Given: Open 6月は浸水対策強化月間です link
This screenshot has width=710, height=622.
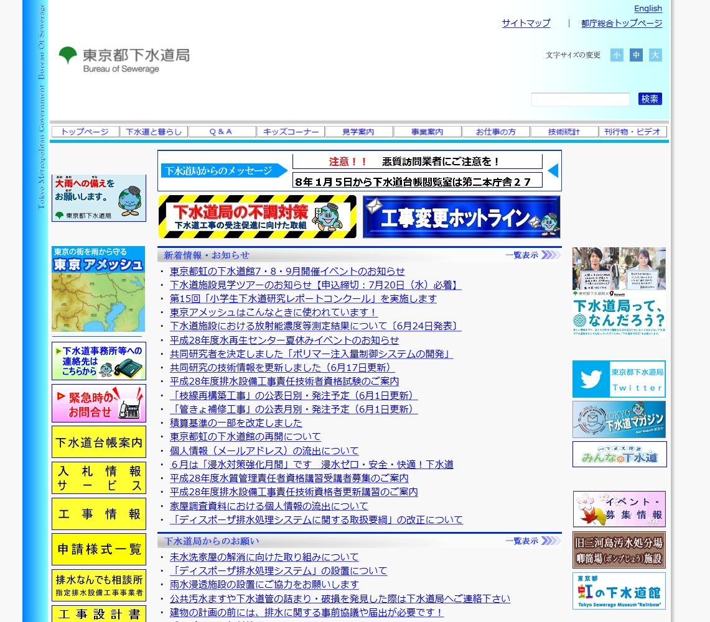Looking at the screenshot, I should click(312, 464).
